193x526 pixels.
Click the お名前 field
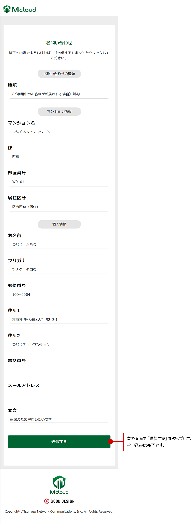(59, 245)
